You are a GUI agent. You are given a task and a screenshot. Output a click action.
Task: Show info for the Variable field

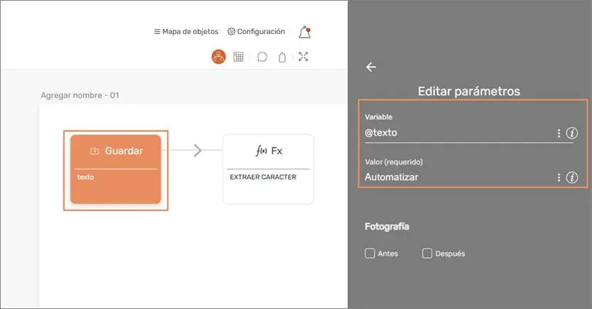coord(572,134)
